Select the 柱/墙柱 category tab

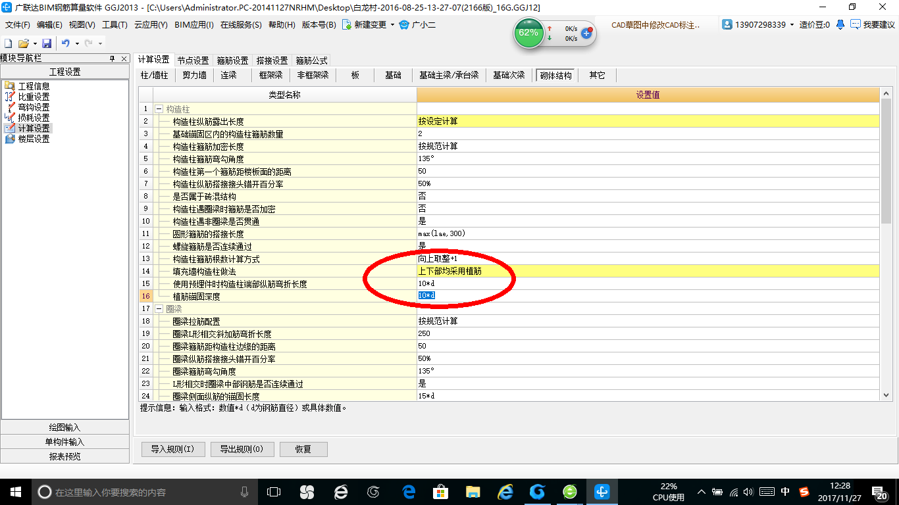(155, 75)
